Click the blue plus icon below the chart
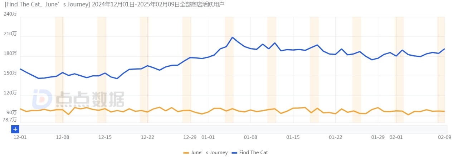 [x=15, y=129]
